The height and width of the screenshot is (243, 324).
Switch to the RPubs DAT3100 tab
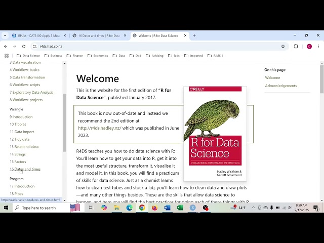coord(38,35)
